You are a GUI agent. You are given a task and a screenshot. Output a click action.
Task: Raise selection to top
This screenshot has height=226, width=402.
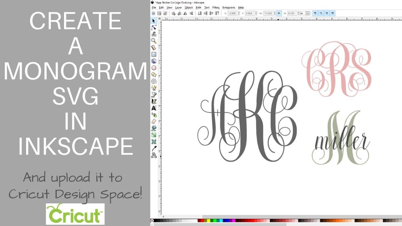pyautogui.click(x=217, y=13)
